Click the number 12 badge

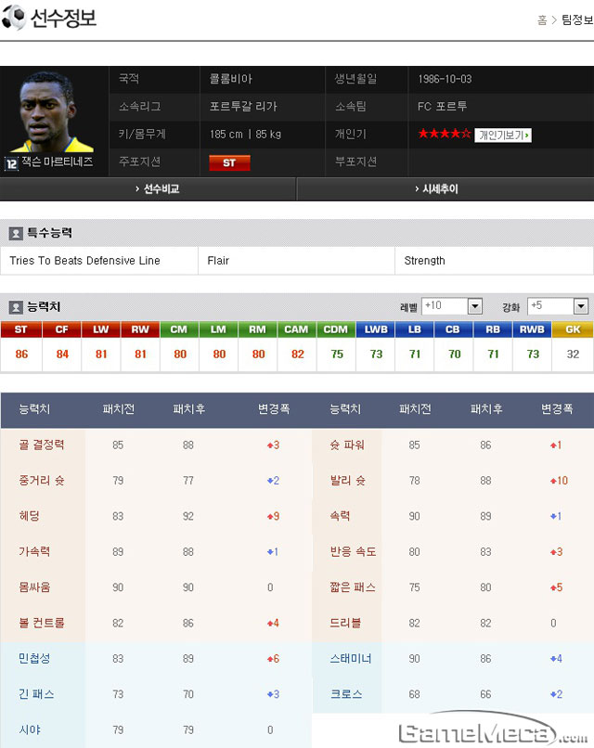tap(11, 163)
